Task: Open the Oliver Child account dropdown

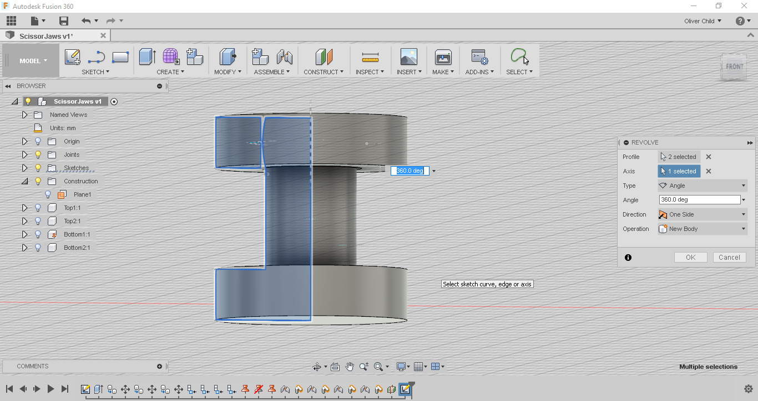Action: pos(703,21)
